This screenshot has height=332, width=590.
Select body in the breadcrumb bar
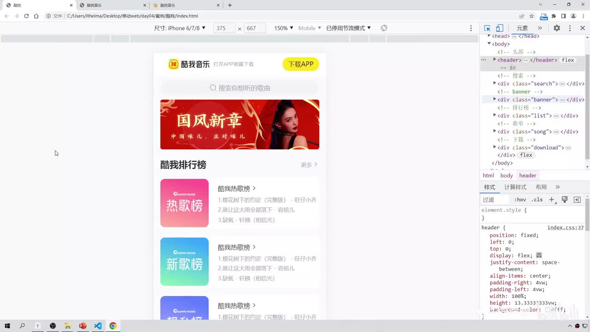(507, 175)
